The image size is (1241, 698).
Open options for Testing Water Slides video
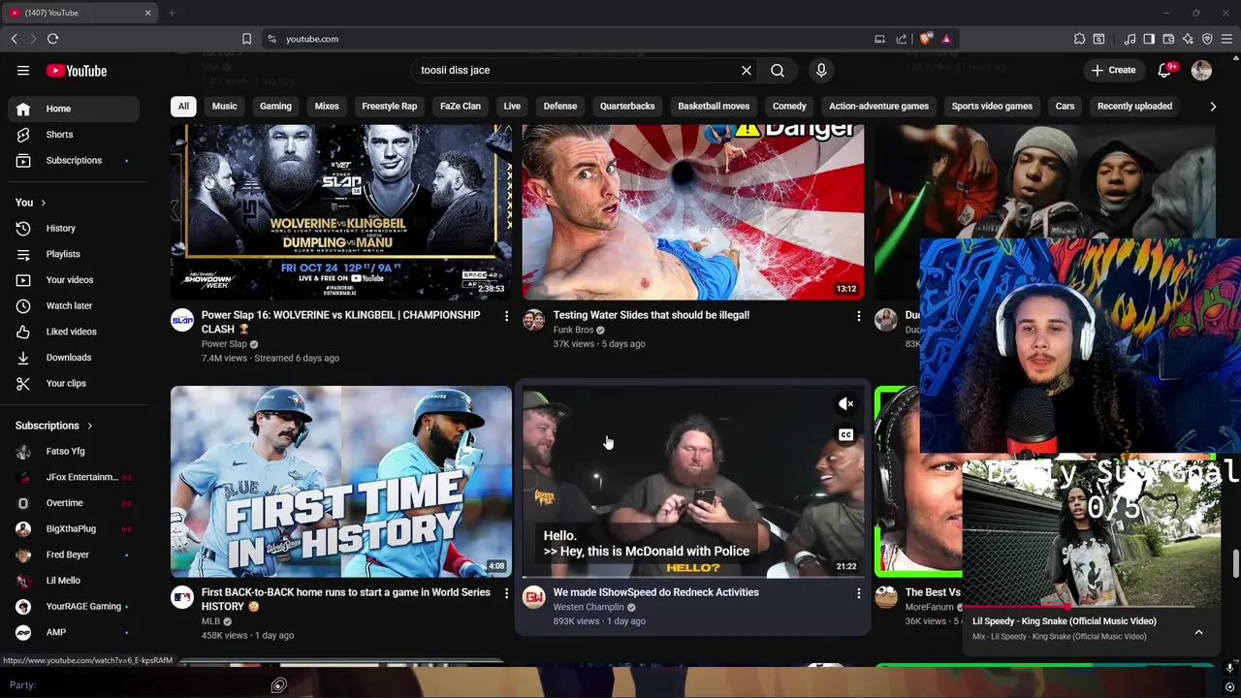pyautogui.click(x=858, y=316)
